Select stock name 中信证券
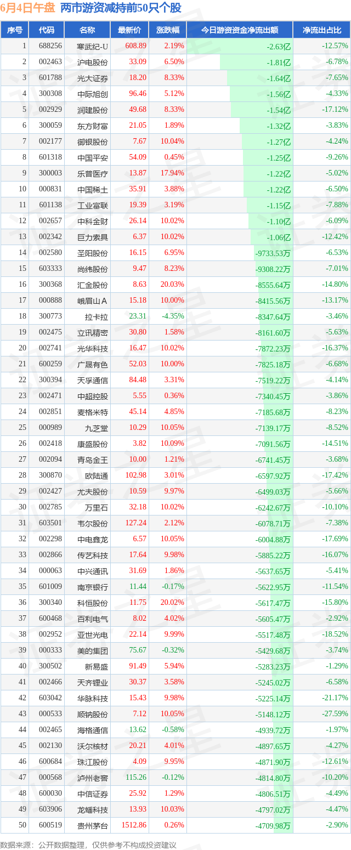The image size is (351, 850). [93, 794]
